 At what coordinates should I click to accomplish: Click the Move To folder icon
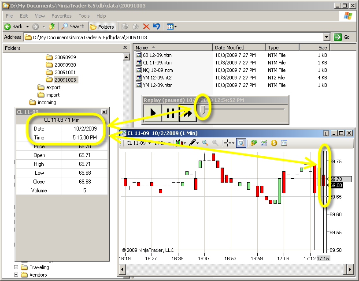pyautogui.click(x=125, y=26)
